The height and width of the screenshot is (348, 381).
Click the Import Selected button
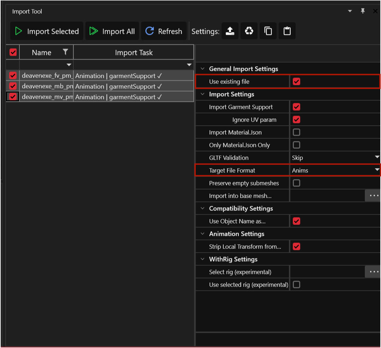click(47, 31)
